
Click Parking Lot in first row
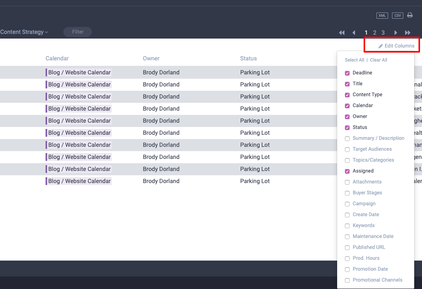(x=255, y=72)
